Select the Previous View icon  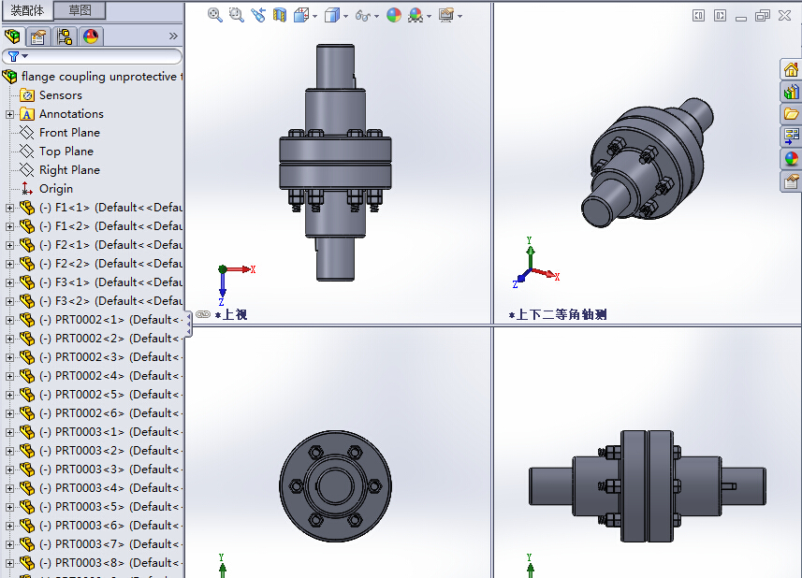coord(257,15)
